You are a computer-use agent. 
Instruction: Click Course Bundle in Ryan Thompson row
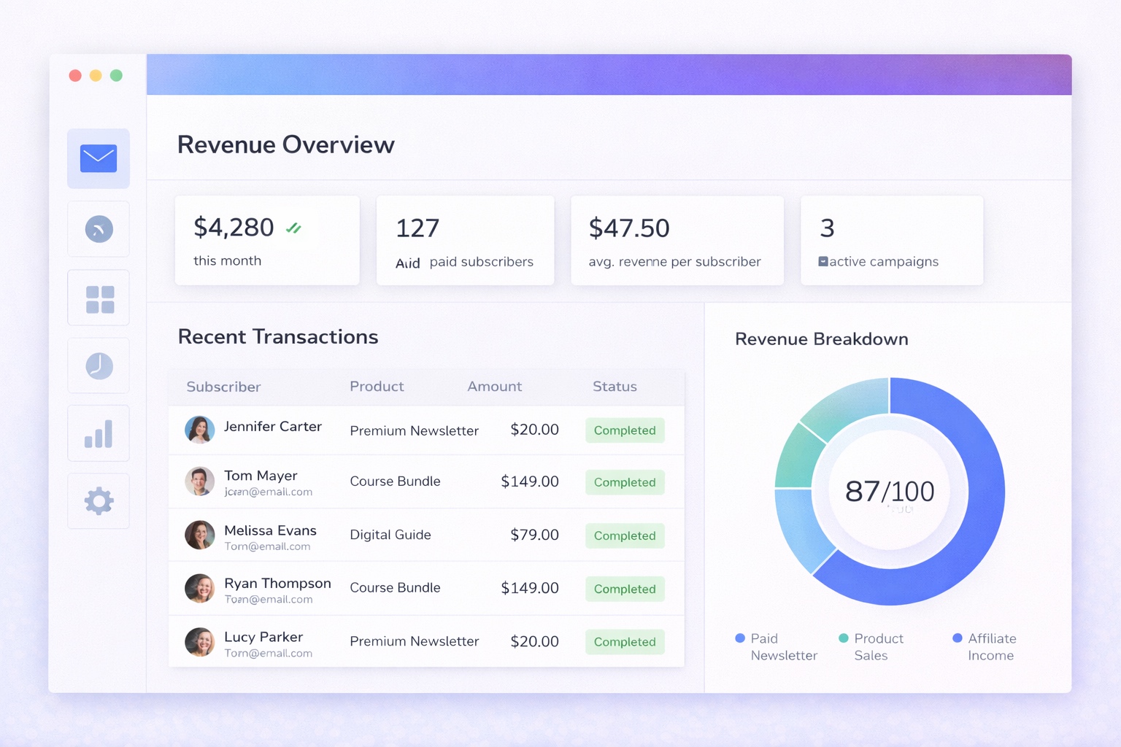(x=396, y=588)
